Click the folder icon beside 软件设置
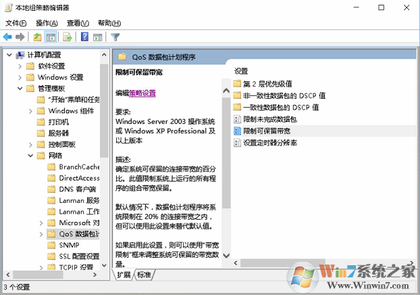 coord(30,66)
